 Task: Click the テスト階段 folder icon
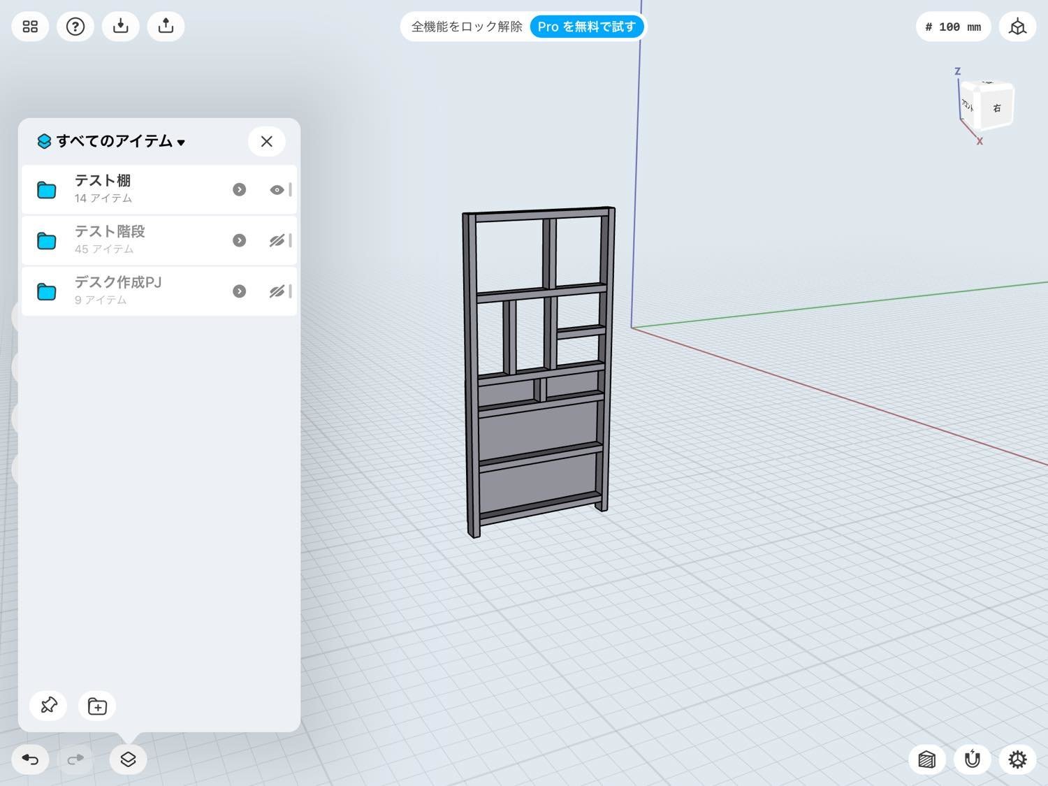(x=47, y=241)
